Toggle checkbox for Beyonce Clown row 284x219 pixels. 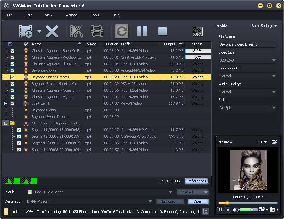pos(12,70)
